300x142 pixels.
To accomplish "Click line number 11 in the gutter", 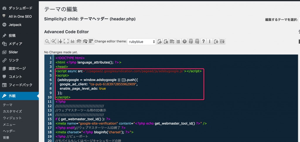I will (x=50, y=102).
